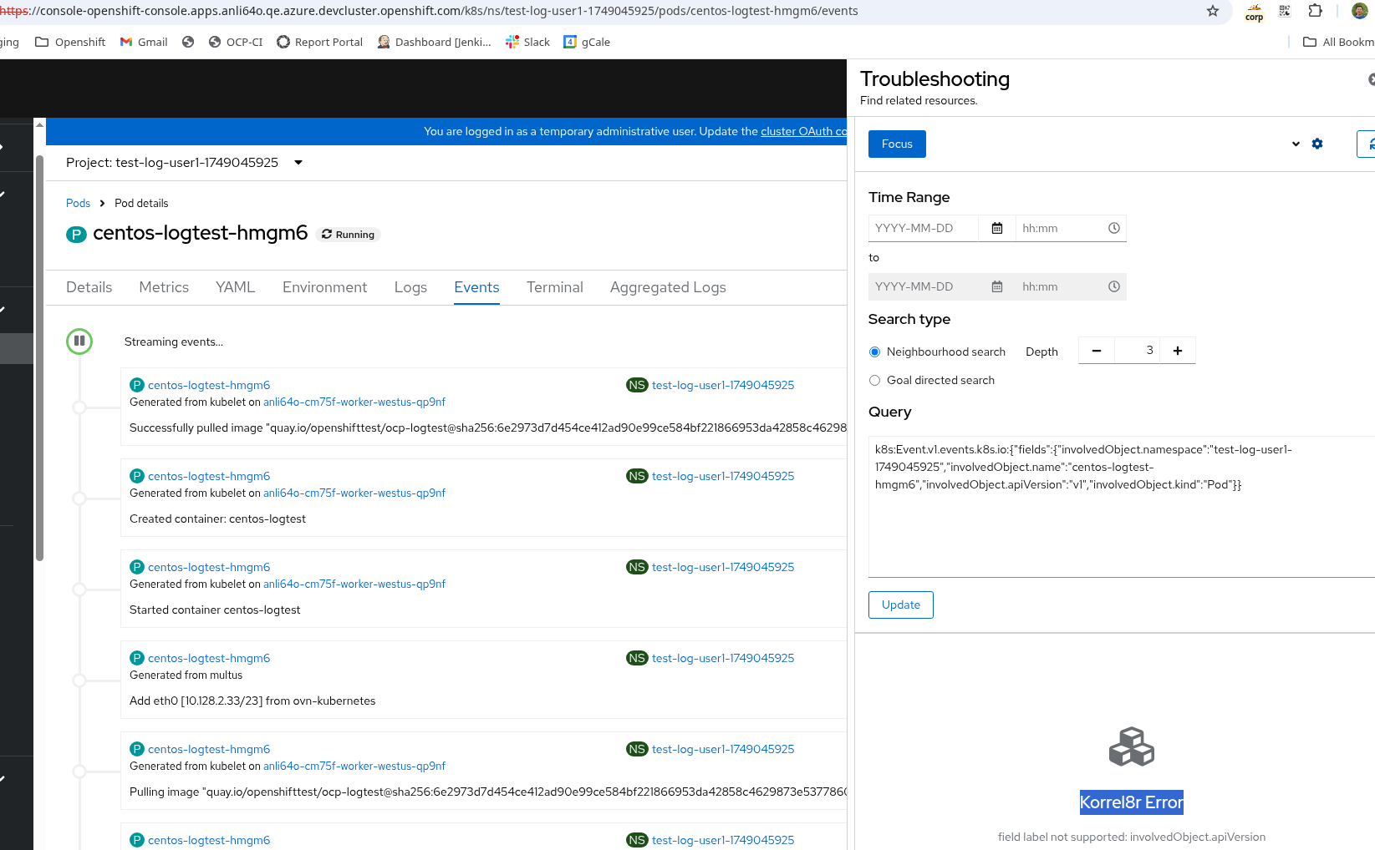
Task: Open the Gmail bookmark
Action: pos(144,42)
